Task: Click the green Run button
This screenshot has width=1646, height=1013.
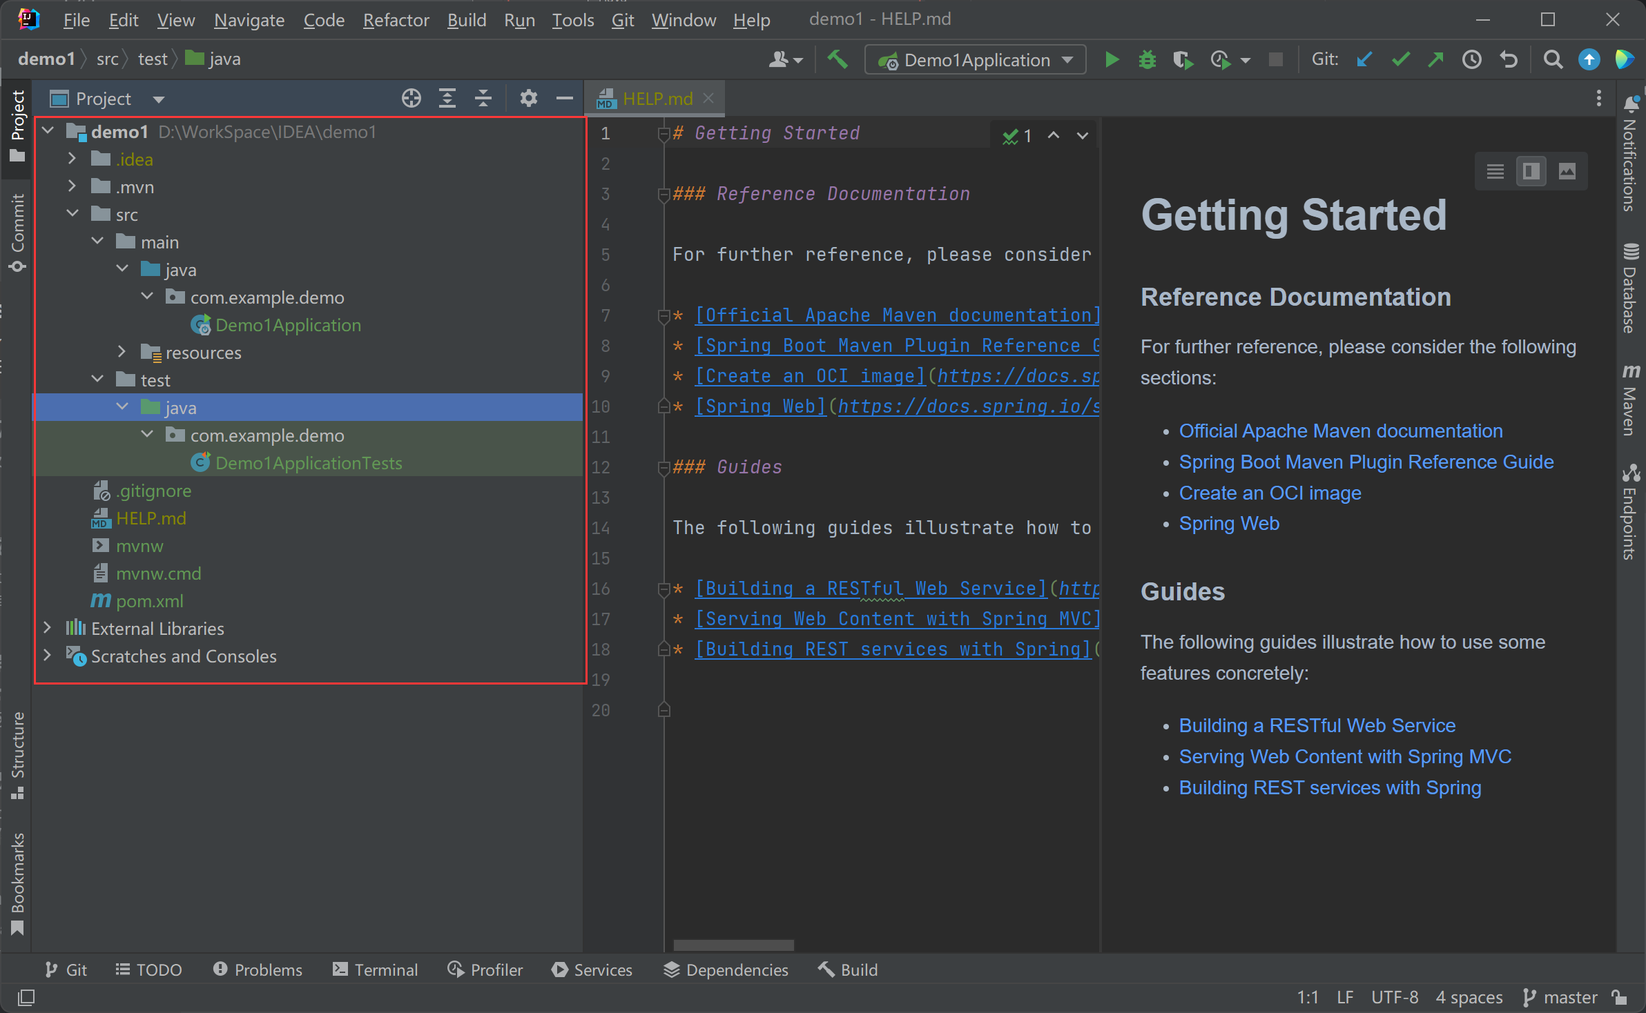Action: (x=1112, y=60)
